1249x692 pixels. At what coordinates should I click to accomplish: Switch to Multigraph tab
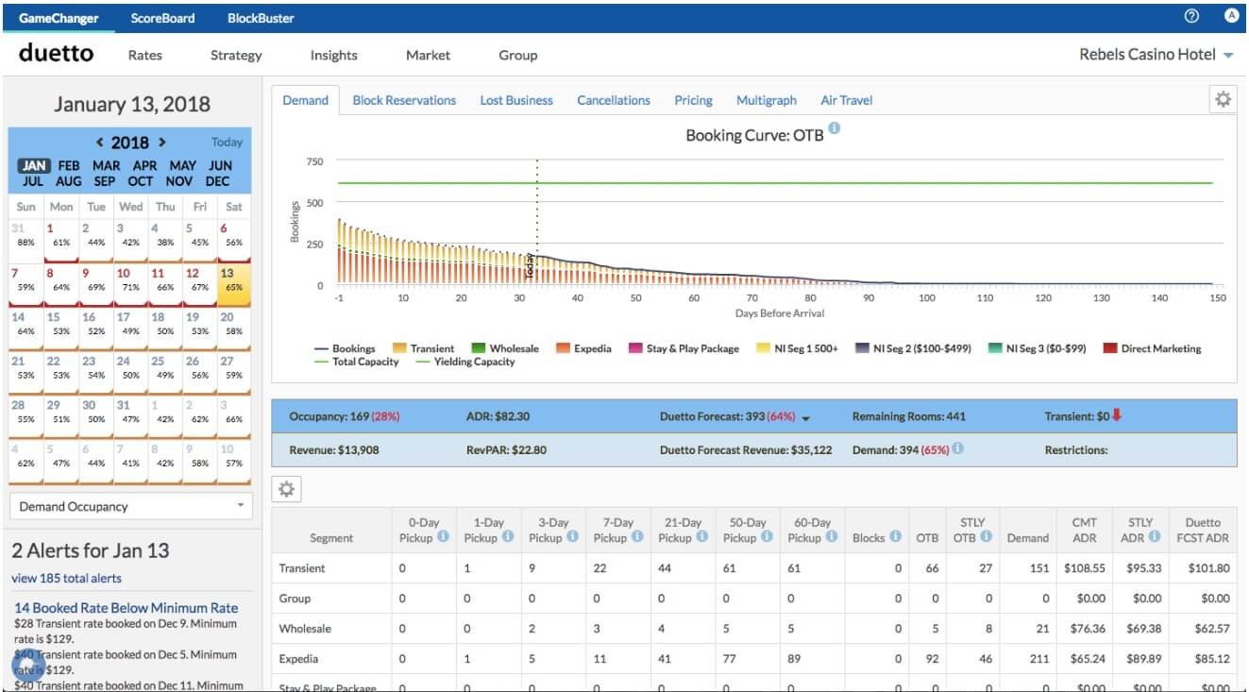point(767,100)
